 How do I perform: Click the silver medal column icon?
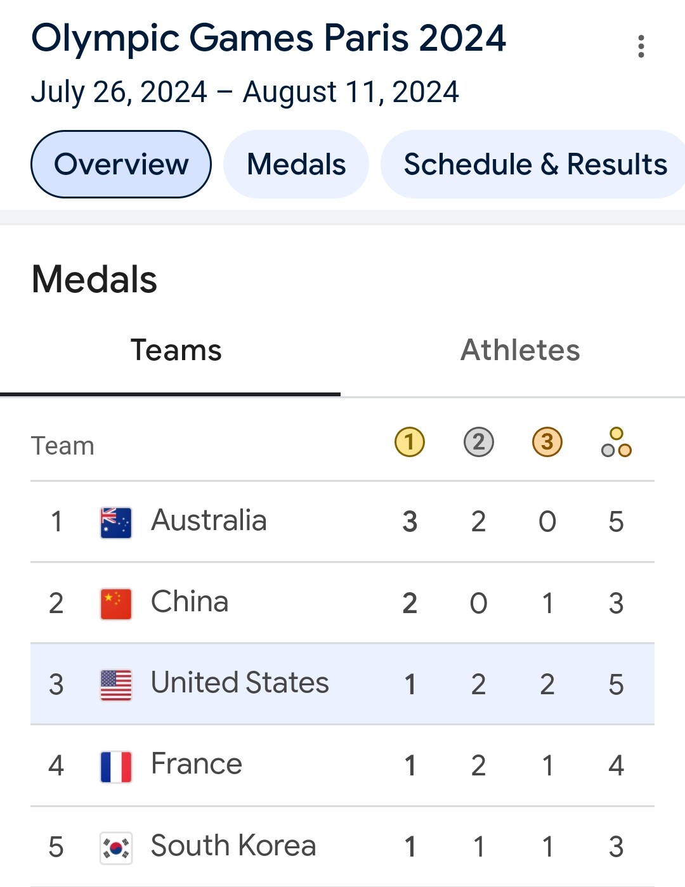coord(479,442)
